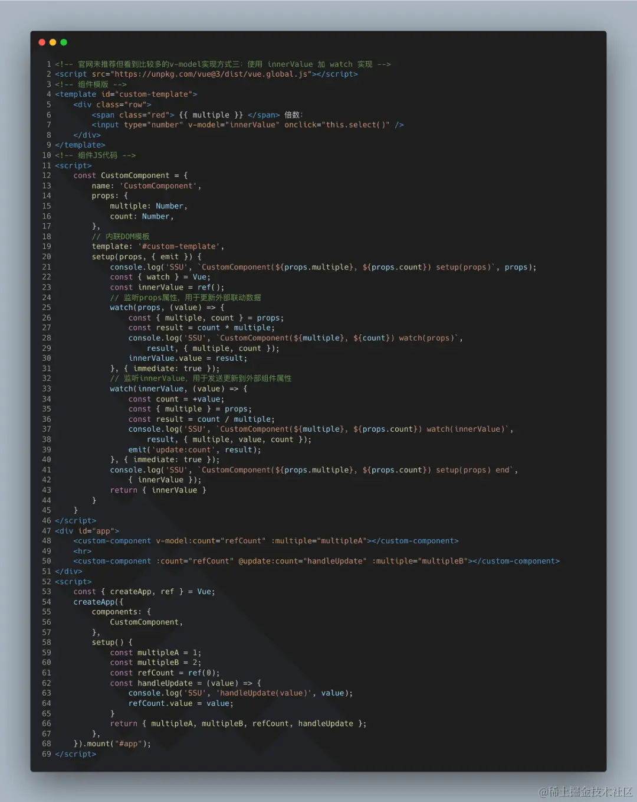Click the "const count = +value;" line
Screen dimensions: 637x802
[176, 399]
